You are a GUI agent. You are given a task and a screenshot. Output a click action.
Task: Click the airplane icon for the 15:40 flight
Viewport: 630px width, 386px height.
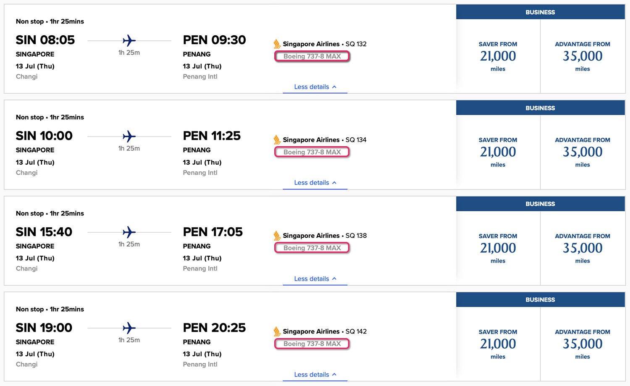coord(129,232)
